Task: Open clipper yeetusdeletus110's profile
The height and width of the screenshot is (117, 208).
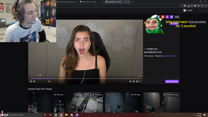Action: click(x=170, y=56)
